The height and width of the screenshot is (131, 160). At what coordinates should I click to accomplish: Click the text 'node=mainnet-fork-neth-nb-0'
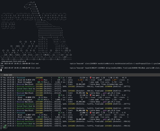click(x=14, y=61)
